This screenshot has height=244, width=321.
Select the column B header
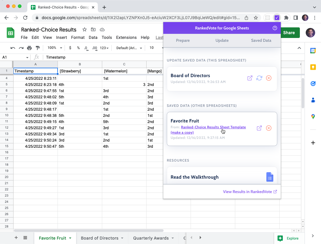(80, 64)
